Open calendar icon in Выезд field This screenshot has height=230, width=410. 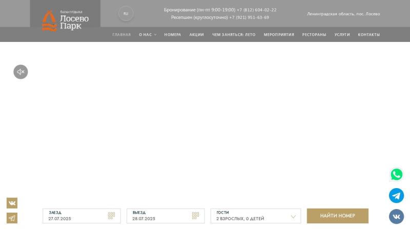pyautogui.click(x=195, y=216)
